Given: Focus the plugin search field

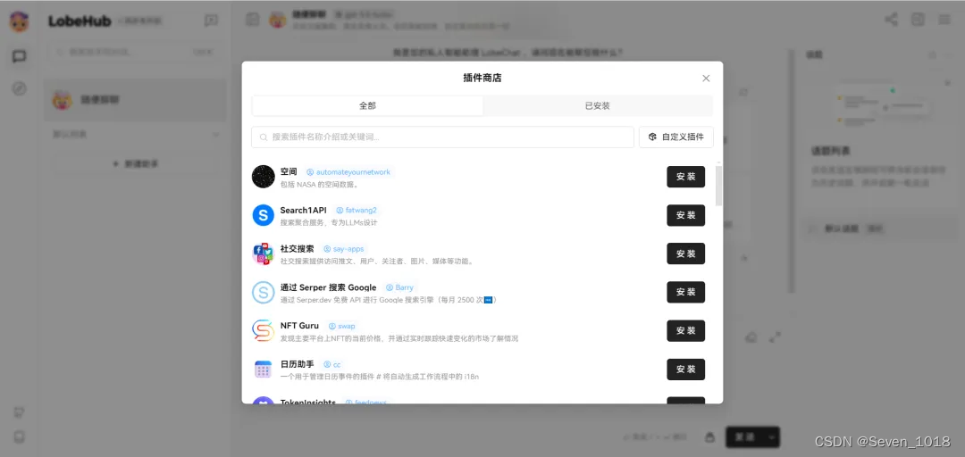Looking at the screenshot, I should point(442,137).
